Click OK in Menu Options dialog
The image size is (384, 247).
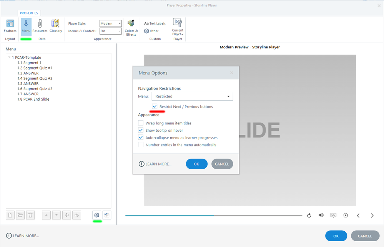[196, 164]
